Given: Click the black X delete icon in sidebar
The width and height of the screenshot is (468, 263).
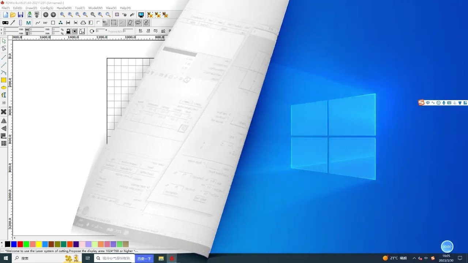Looking at the screenshot, I should coord(4,112).
